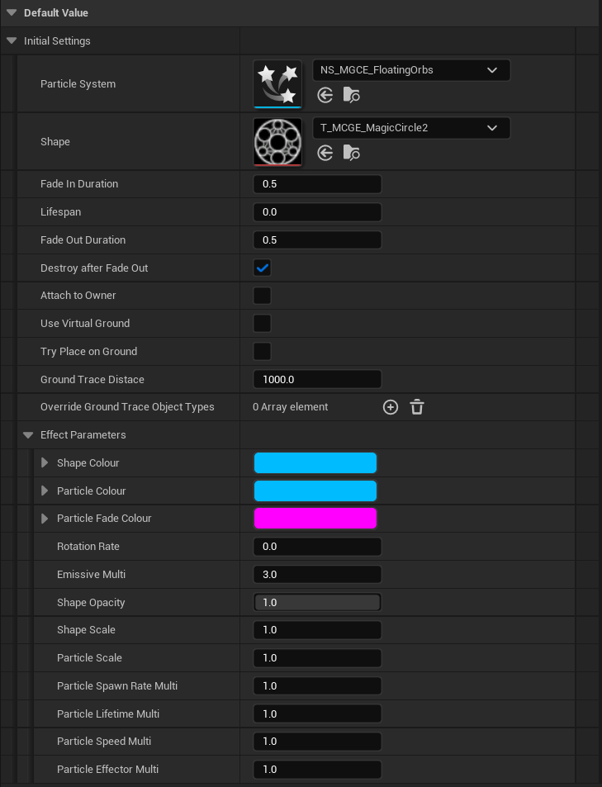Add element to Override Ground Trace Object Types
The width and height of the screenshot is (602, 787).
(391, 407)
